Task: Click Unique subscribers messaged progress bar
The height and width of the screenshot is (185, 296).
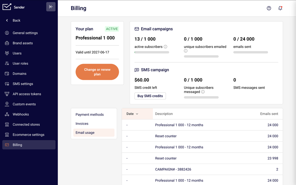Action: (x=201, y=97)
